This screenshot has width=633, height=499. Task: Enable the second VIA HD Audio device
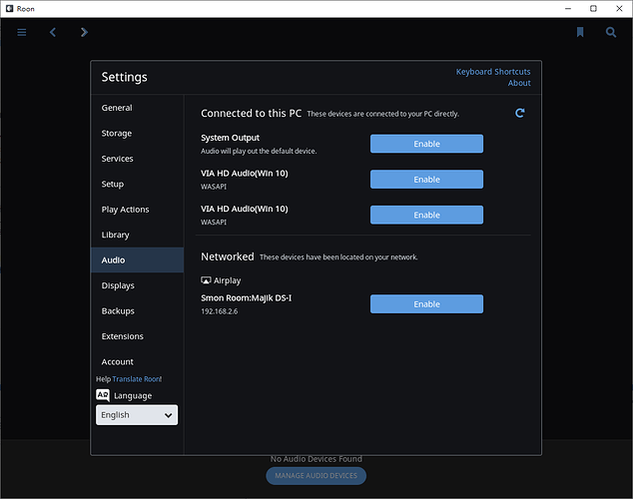click(426, 215)
